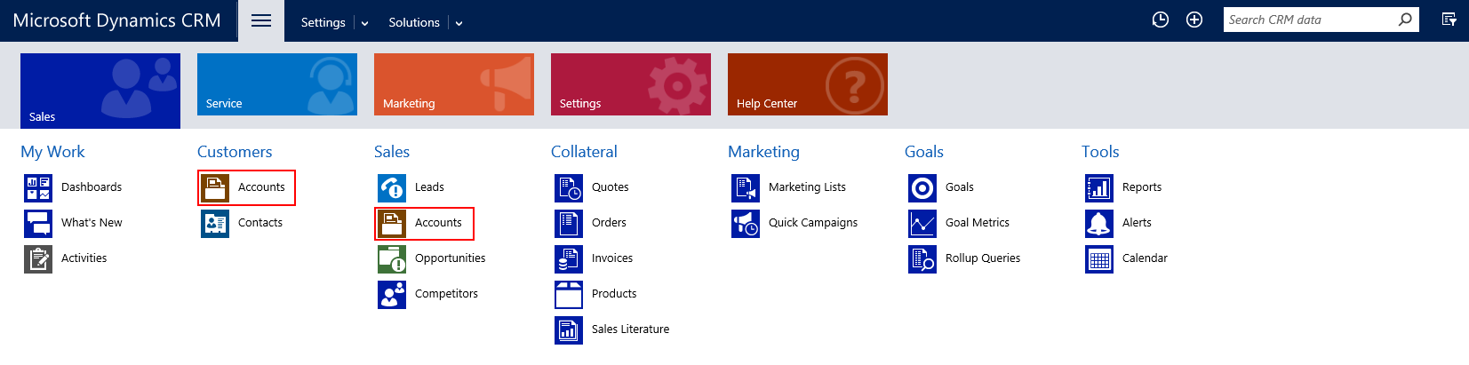Open the Marketing Lists link

pos(807,187)
